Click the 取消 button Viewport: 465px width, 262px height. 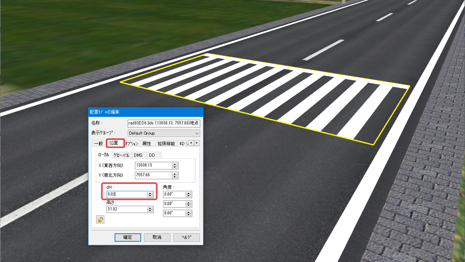pyautogui.click(x=157, y=237)
